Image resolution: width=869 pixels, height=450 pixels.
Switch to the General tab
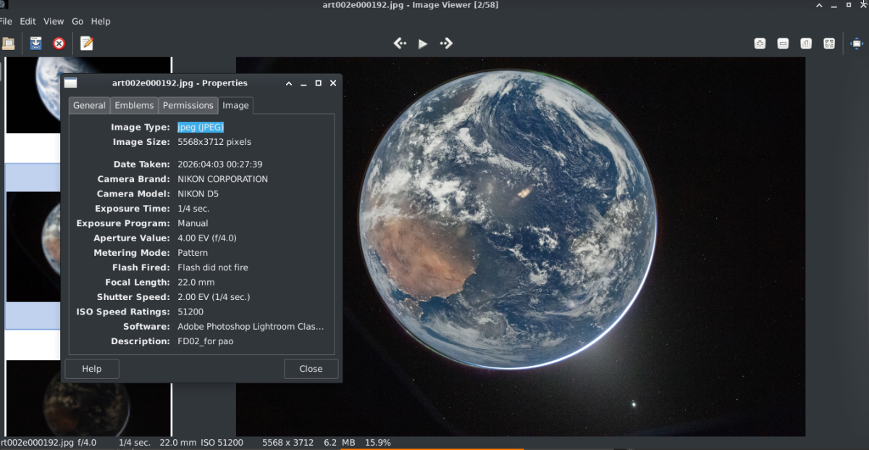[x=89, y=105]
